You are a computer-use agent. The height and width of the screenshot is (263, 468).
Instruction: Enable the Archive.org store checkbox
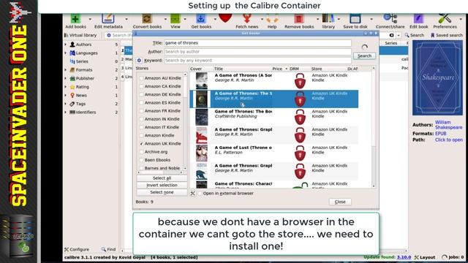[x=141, y=152]
